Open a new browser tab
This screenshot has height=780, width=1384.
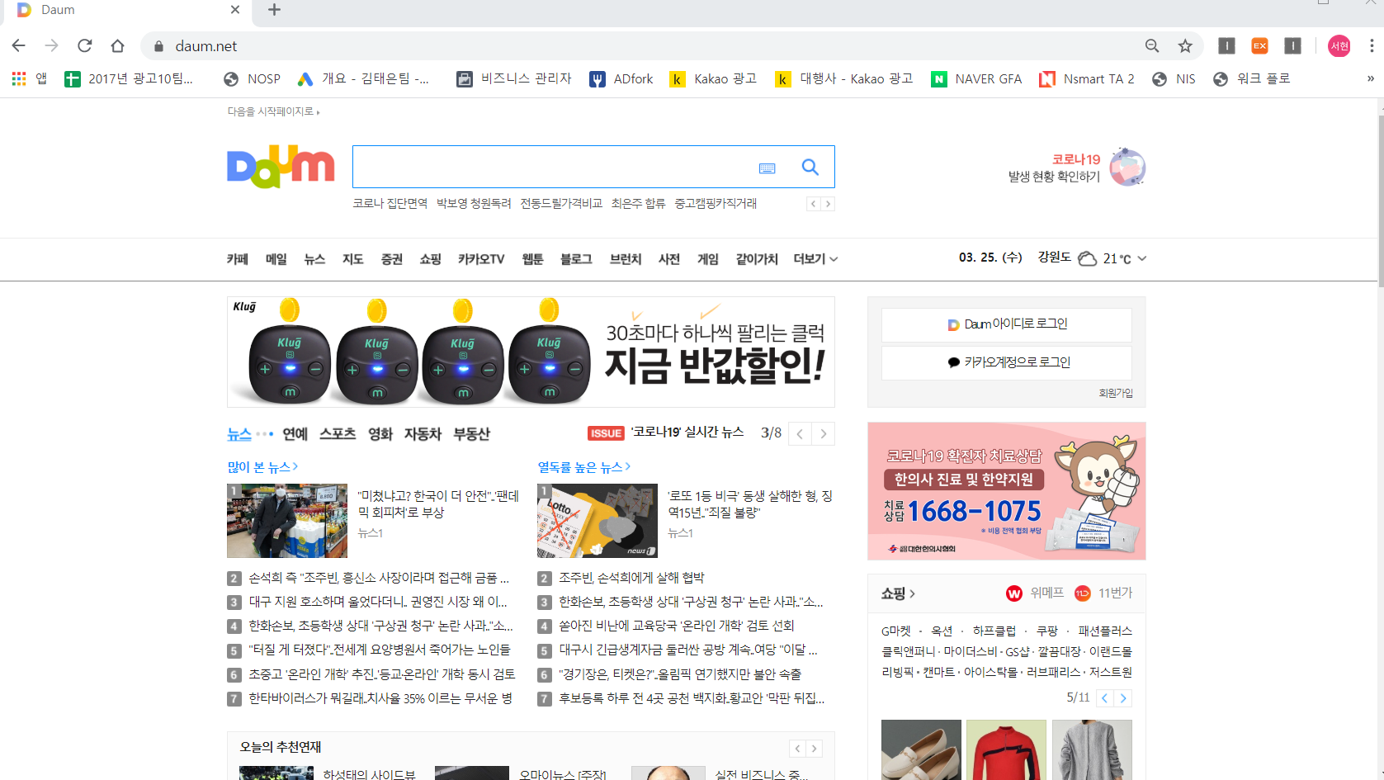pos(275,10)
